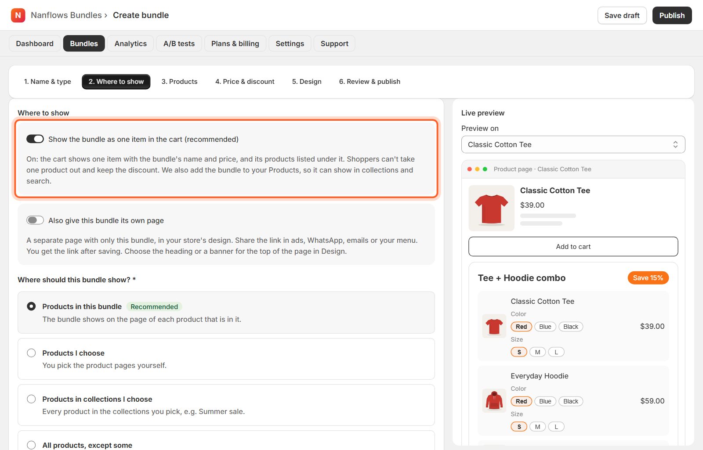Pick size L for Everyday Hoodie
This screenshot has height=450, width=703.
click(556, 427)
